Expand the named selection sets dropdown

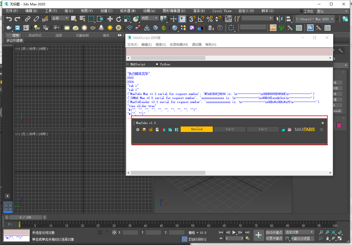(257, 18)
